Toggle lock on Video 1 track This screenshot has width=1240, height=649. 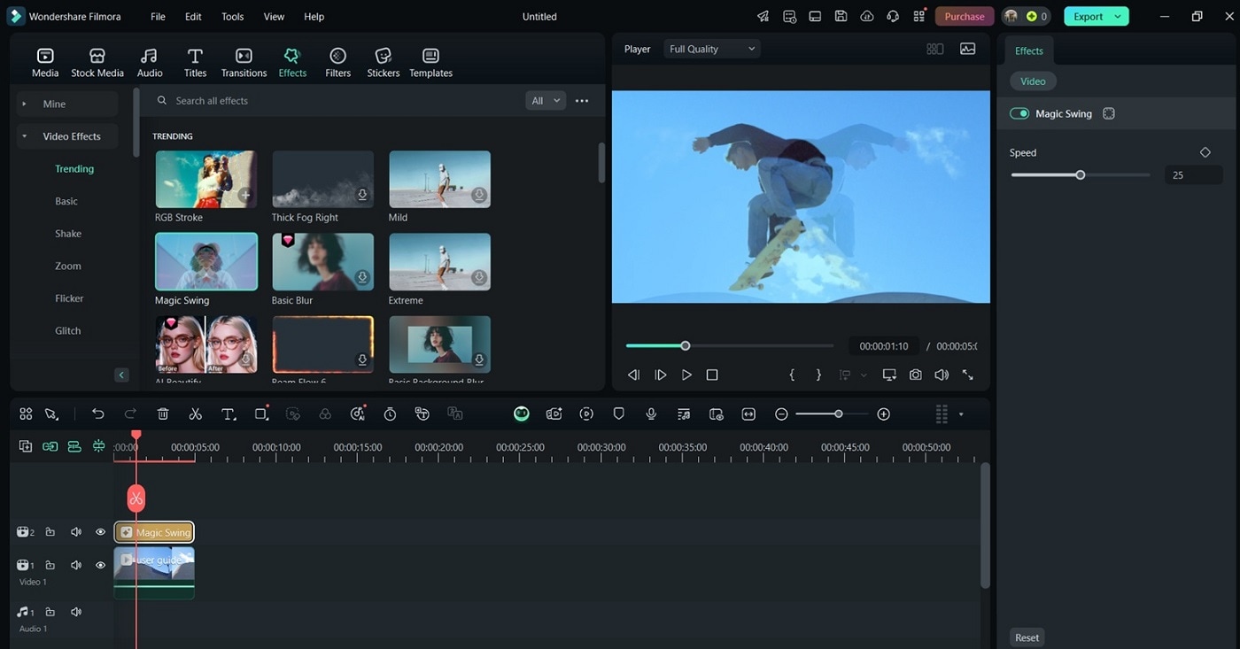click(x=50, y=565)
